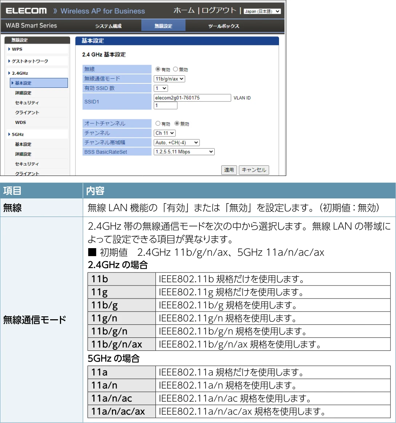Image resolution: width=396 pixels, height=423 pixels.
Task: Click the WAB Smart Series label
Action: coord(31,25)
